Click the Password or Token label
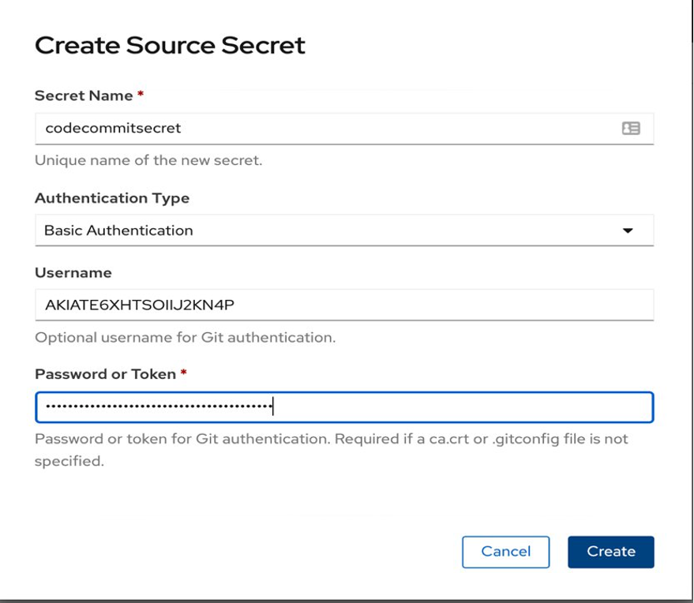This screenshot has width=694, height=603. tap(105, 374)
